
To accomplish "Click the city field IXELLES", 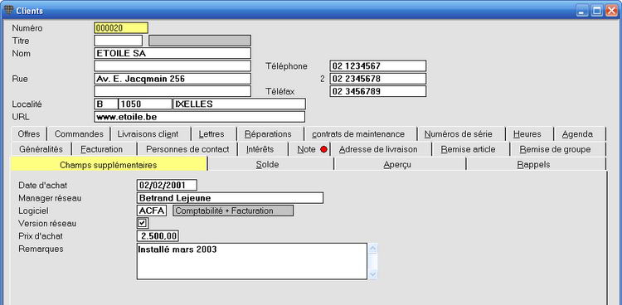I will (239, 104).
